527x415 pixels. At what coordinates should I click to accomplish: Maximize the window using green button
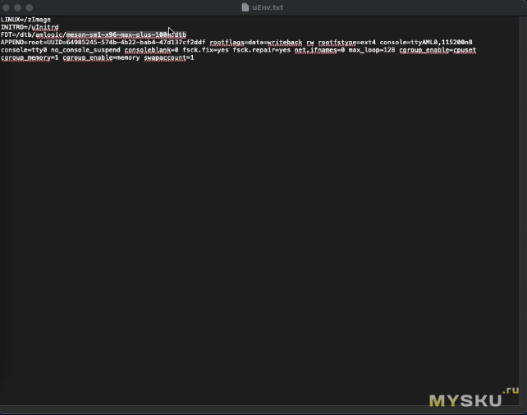30,7
